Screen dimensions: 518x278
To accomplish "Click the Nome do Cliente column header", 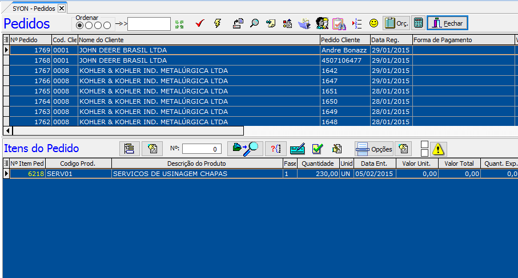I will pos(198,40).
